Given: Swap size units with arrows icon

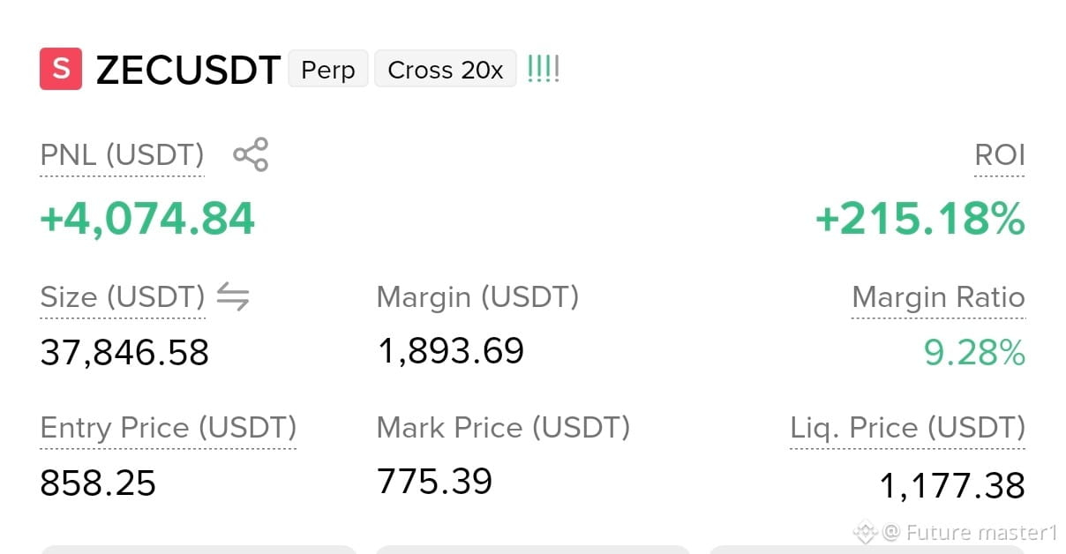Looking at the screenshot, I should 233,297.
